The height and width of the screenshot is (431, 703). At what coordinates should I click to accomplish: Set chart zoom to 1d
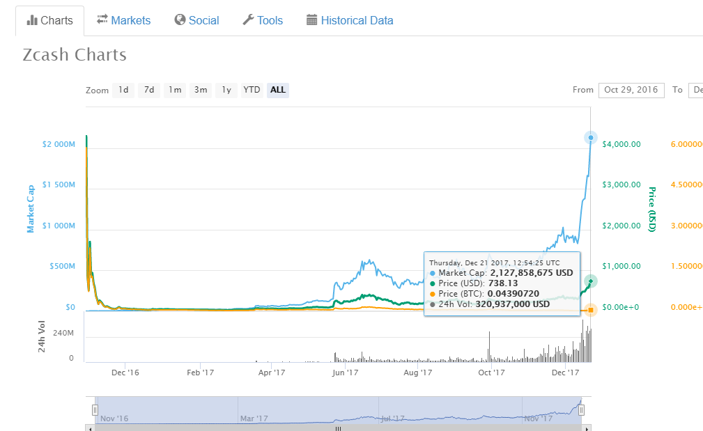pyautogui.click(x=123, y=90)
